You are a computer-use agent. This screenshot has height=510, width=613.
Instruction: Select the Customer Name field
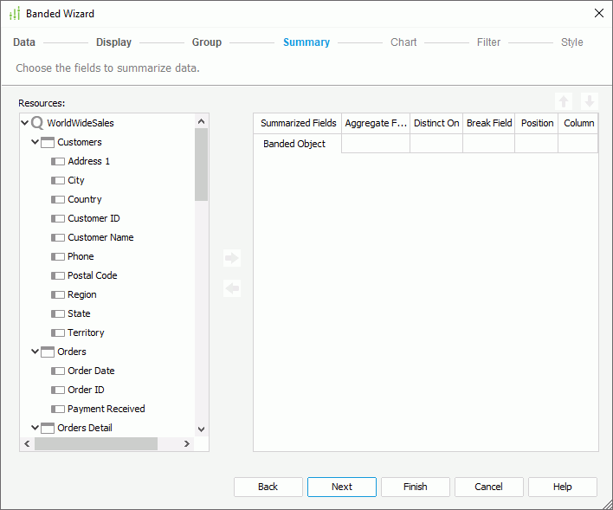(100, 237)
